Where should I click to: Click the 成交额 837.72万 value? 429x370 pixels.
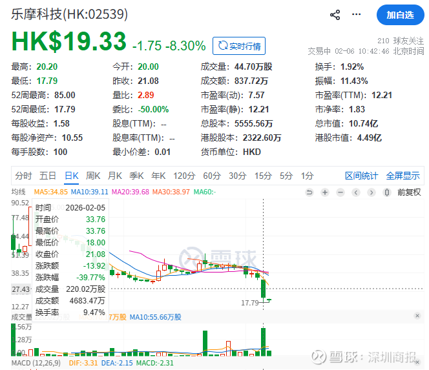click(251, 81)
